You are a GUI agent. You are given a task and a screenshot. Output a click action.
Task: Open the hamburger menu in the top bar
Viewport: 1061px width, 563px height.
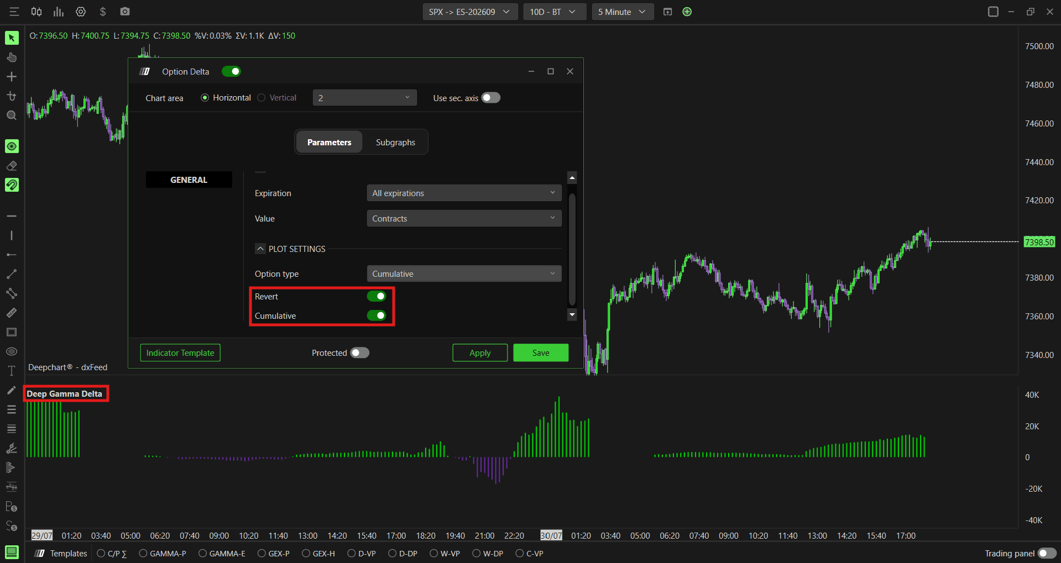point(14,12)
